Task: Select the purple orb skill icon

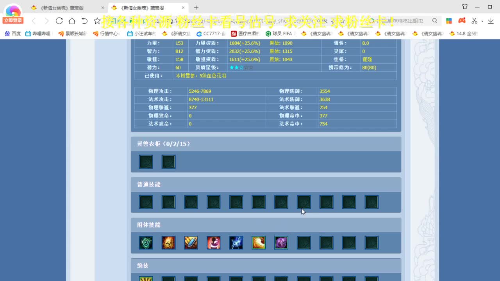Action: pos(281,243)
